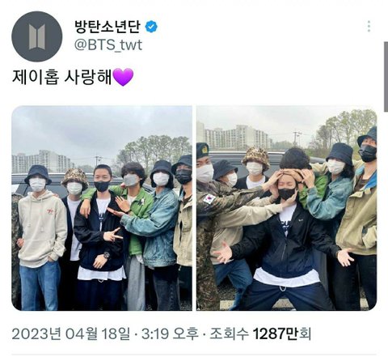This screenshot has width=388, height=357.
Task: Open the right group photo
Action: coord(287,208)
